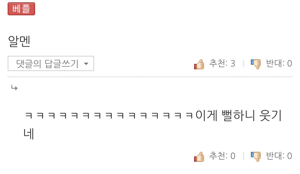This screenshot has width=300, height=174.
Task: Click the separator between 추천: 3 and 반대
Action: [244, 63]
